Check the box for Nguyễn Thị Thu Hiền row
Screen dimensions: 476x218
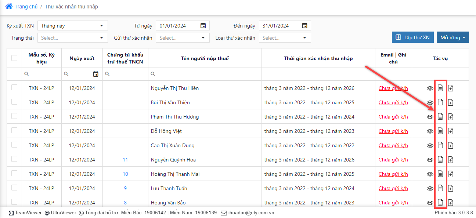14,88
